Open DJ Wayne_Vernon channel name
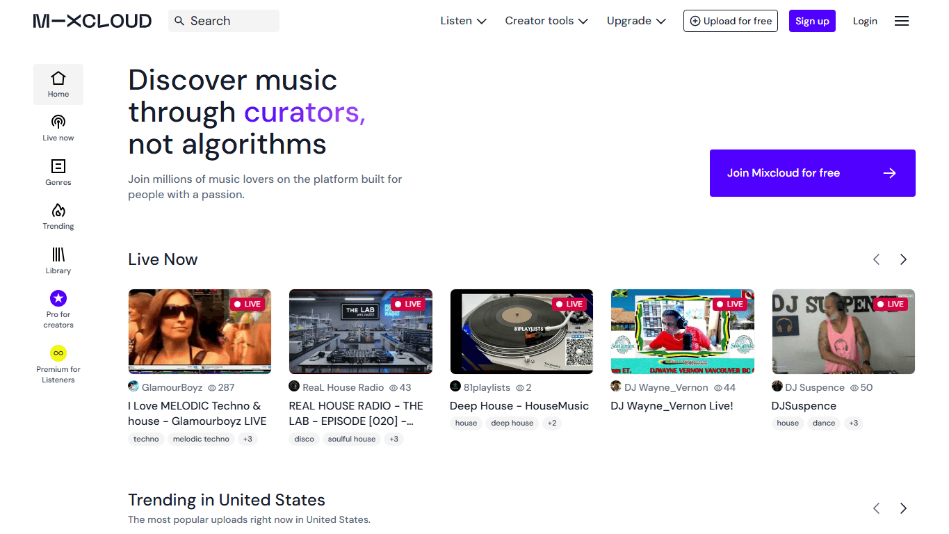The image size is (949, 534). tap(666, 387)
